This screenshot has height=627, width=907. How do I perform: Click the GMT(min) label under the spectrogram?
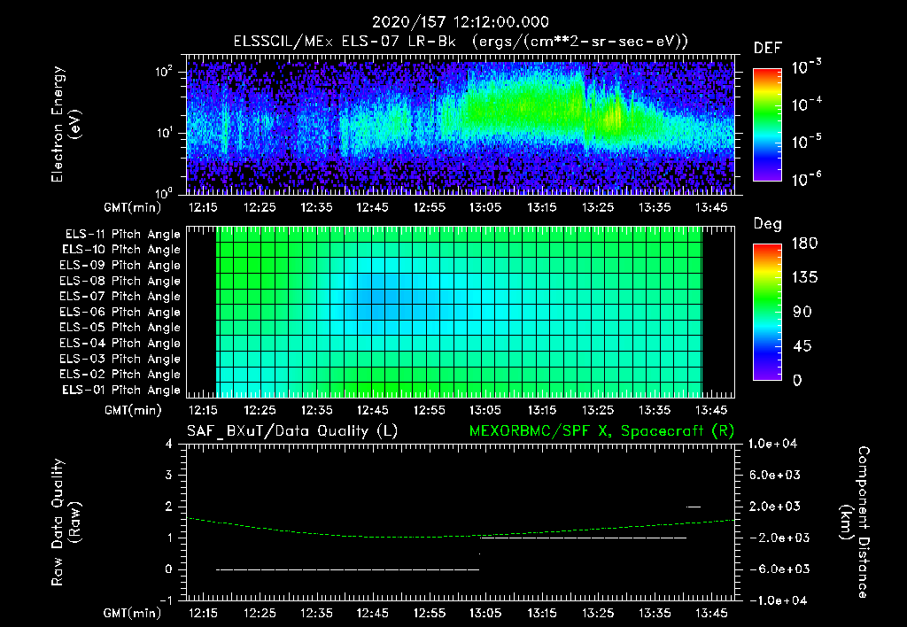tap(133, 207)
